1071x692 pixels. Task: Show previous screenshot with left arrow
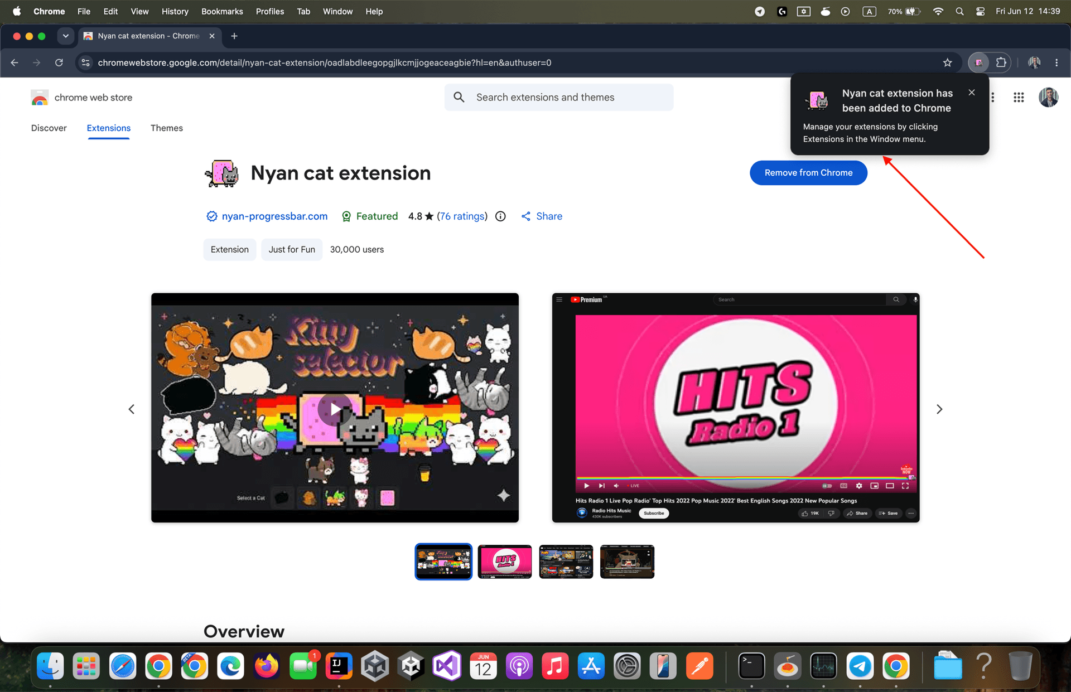click(x=132, y=409)
